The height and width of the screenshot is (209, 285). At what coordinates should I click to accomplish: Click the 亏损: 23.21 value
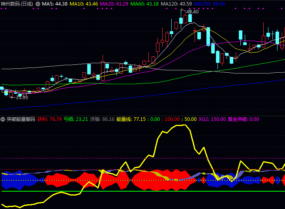point(76,119)
